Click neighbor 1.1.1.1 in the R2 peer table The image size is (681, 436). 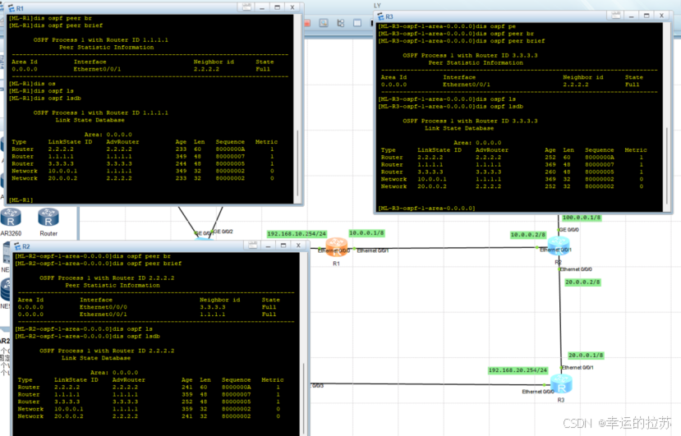[213, 314]
